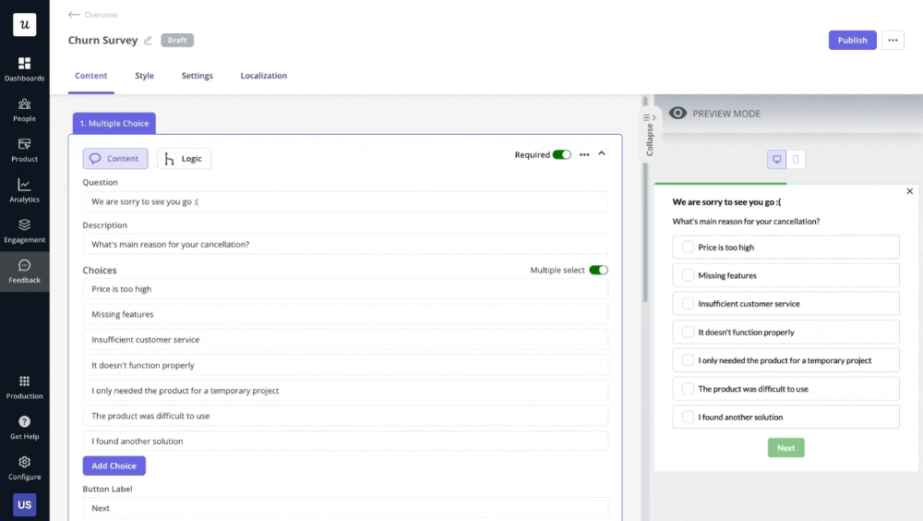Check 'Missing features' in preview

[688, 275]
